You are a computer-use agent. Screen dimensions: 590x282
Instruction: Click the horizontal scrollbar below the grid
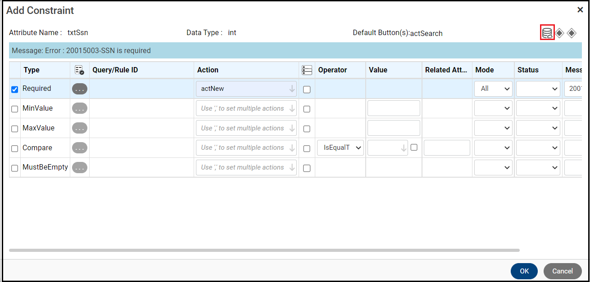264,250
